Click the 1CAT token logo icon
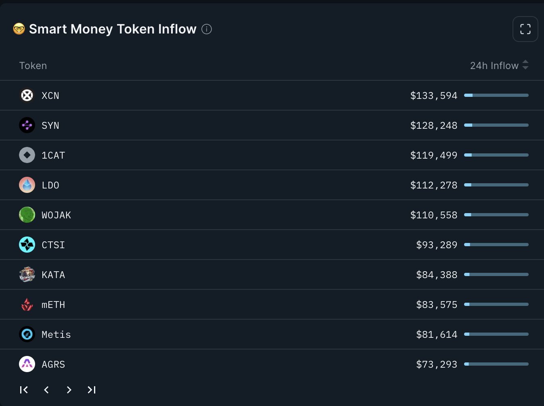This screenshot has width=544, height=406. (x=27, y=155)
